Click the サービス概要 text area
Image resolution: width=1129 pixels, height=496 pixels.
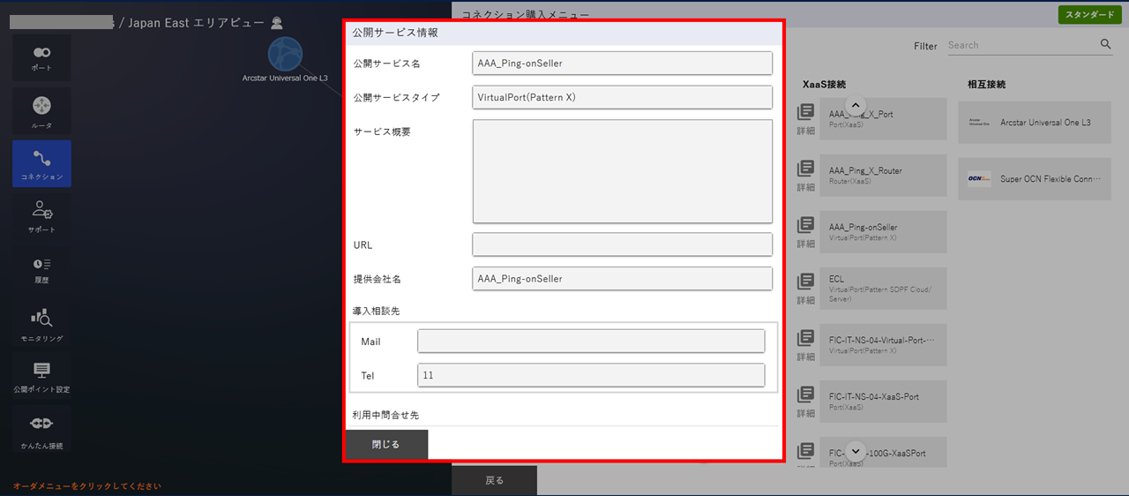[x=622, y=171]
